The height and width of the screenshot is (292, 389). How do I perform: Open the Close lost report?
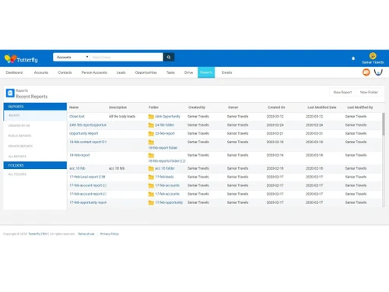tap(77, 117)
